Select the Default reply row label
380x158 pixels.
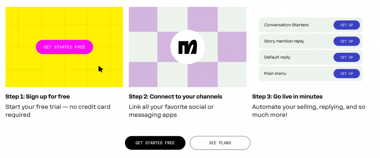pos(277,57)
